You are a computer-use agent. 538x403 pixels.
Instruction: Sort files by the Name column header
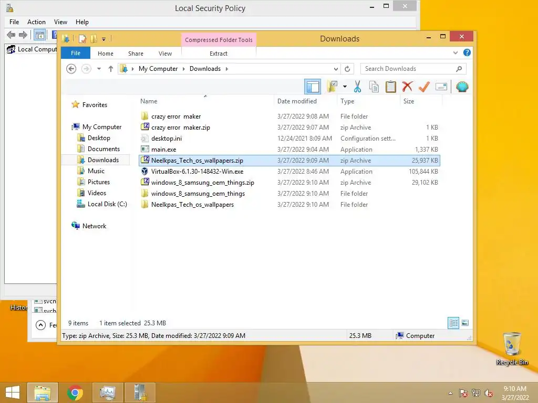(x=206, y=101)
